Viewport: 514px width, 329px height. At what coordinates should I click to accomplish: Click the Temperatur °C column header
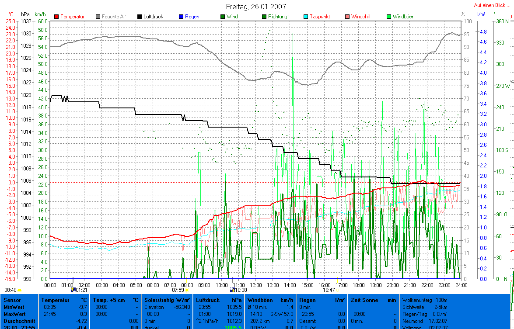[x=64, y=300]
